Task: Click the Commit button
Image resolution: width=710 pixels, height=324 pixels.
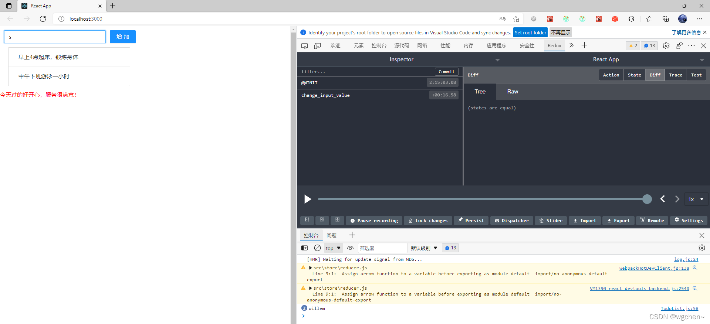Action: (447, 72)
